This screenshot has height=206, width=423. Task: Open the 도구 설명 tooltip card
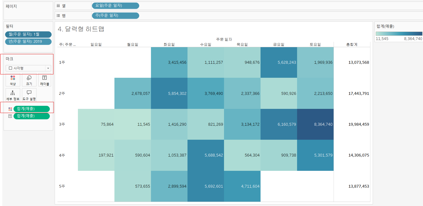click(29, 95)
